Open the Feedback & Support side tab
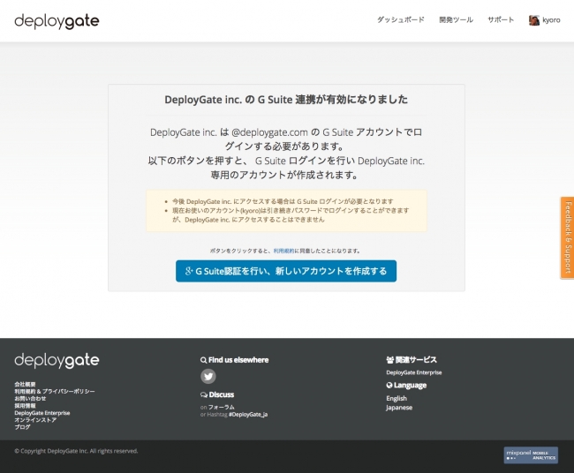The width and height of the screenshot is (574, 473). (x=567, y=237)
